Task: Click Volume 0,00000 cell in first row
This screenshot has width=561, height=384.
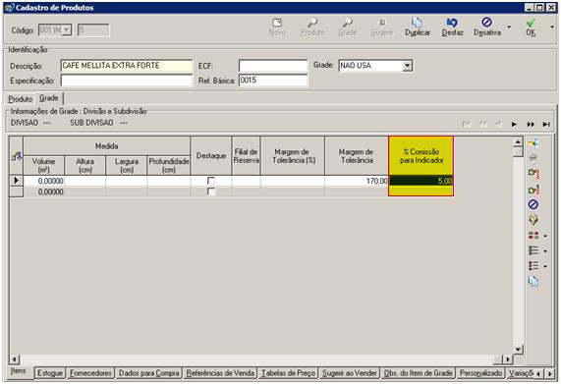Action: 43,181
